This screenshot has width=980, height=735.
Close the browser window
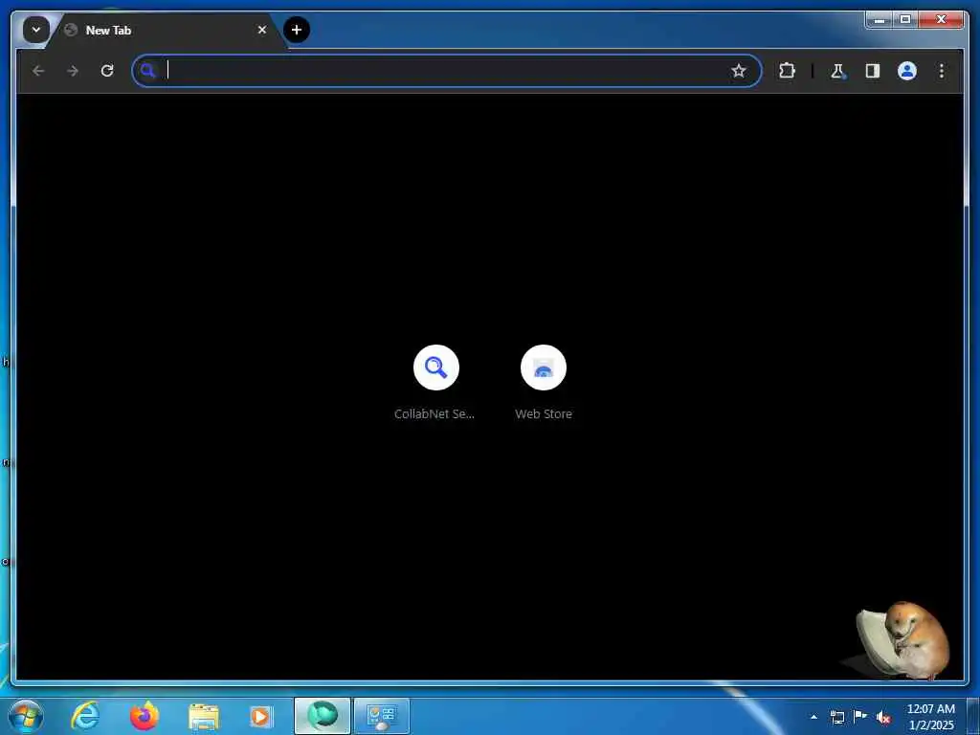942,20
